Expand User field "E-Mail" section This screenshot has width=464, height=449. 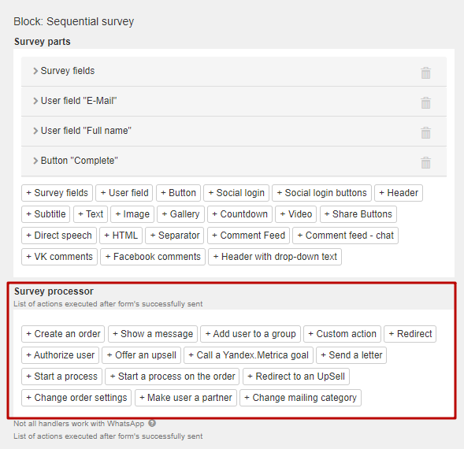pyautogui.click(x=35, y=101)
